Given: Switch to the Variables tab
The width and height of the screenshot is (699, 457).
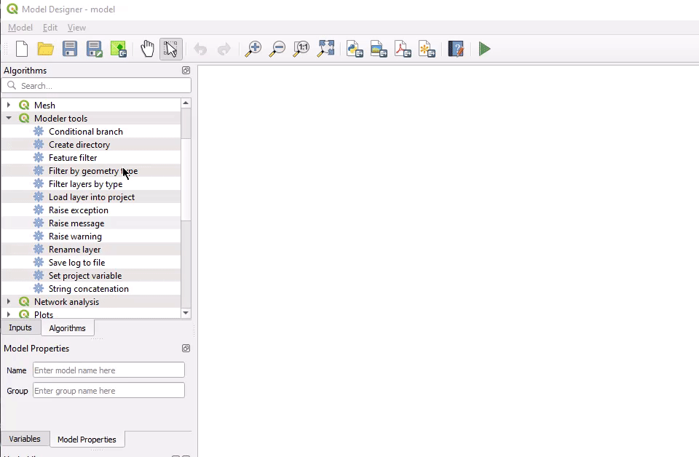Looking at the screenshot, I should (25, 439).
